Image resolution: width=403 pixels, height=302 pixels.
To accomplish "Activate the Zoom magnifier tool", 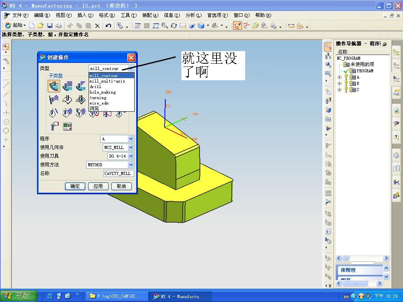I will coord(165,26).
